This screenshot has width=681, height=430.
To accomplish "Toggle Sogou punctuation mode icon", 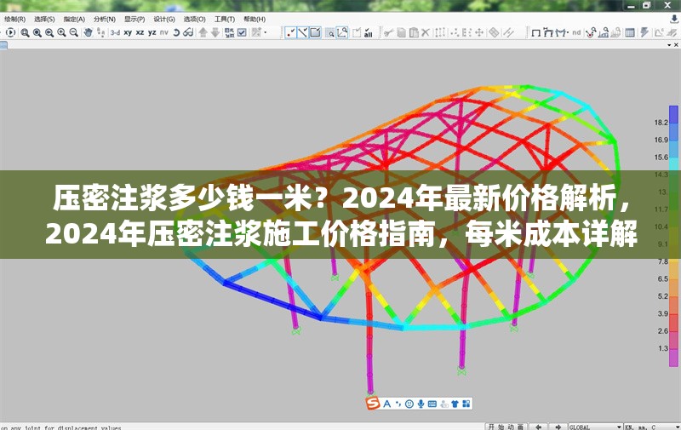I will click(x=398, y=404).
